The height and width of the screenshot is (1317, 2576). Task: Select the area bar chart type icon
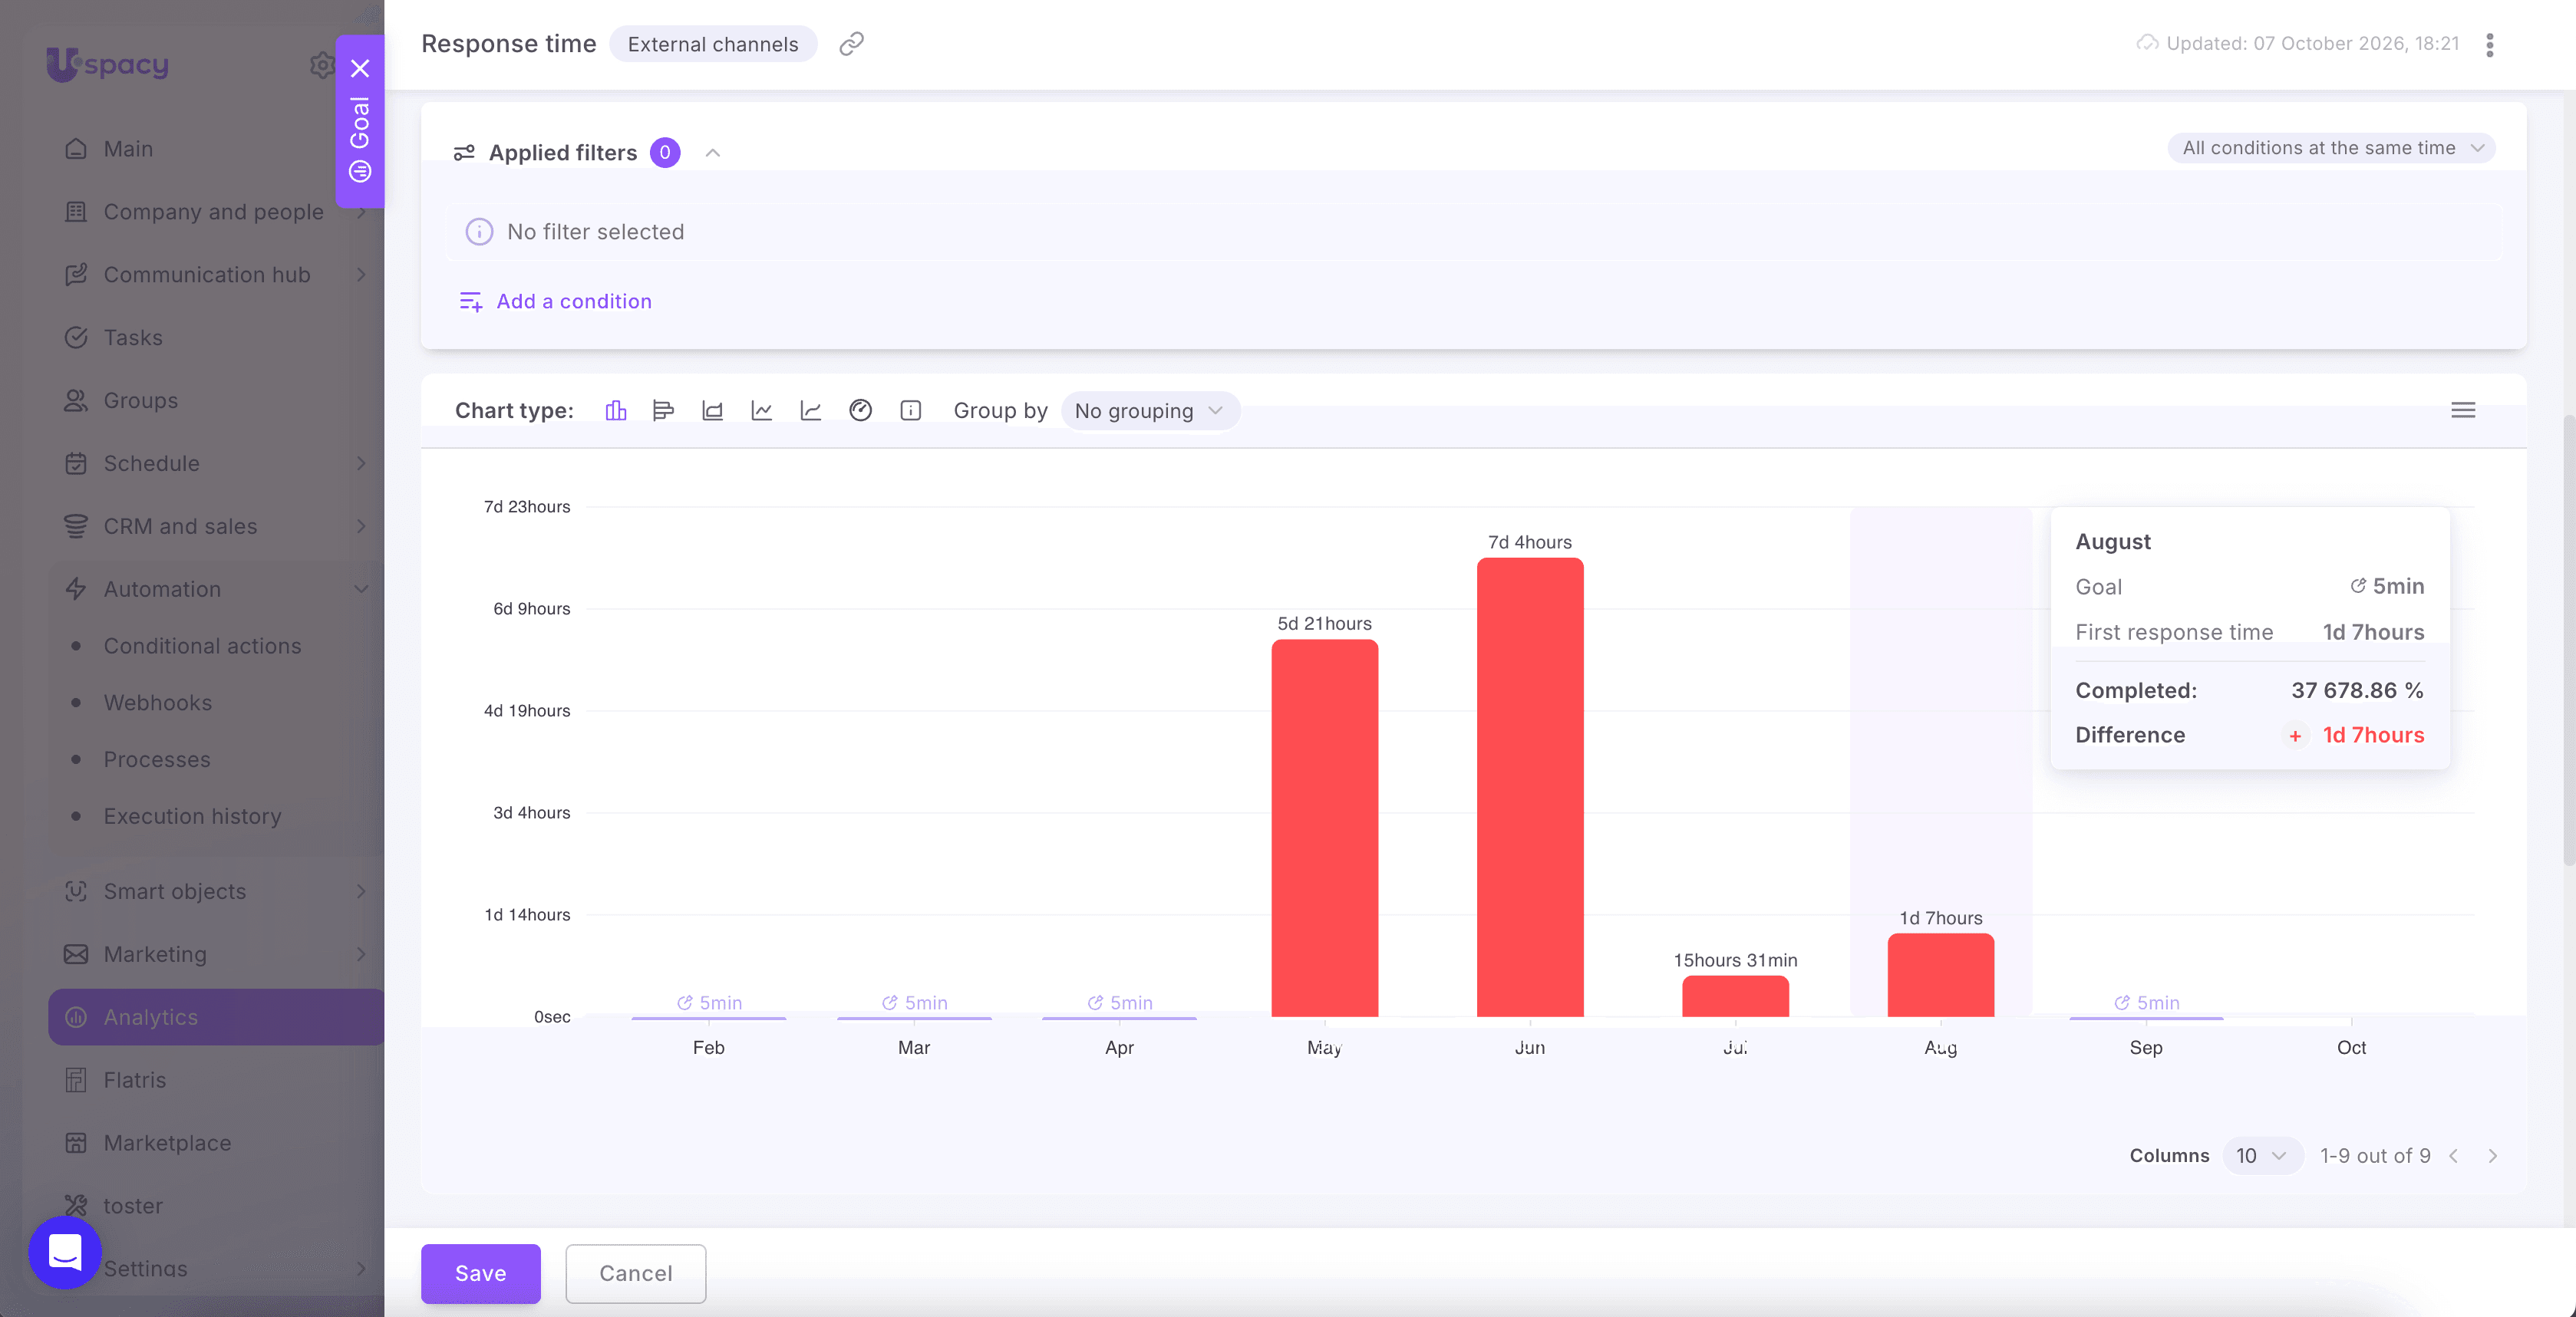tap(712, 410)
